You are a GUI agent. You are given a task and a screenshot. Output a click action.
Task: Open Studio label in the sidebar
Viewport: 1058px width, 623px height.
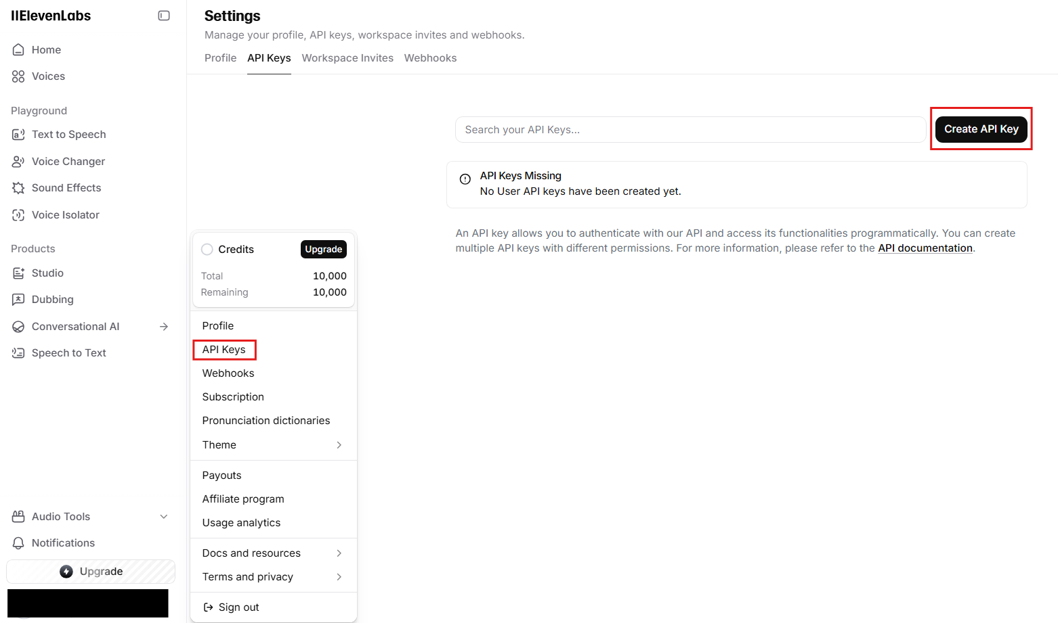coord(47,273)
